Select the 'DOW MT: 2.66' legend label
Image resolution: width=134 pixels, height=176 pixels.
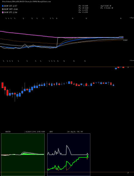point(11,9)
